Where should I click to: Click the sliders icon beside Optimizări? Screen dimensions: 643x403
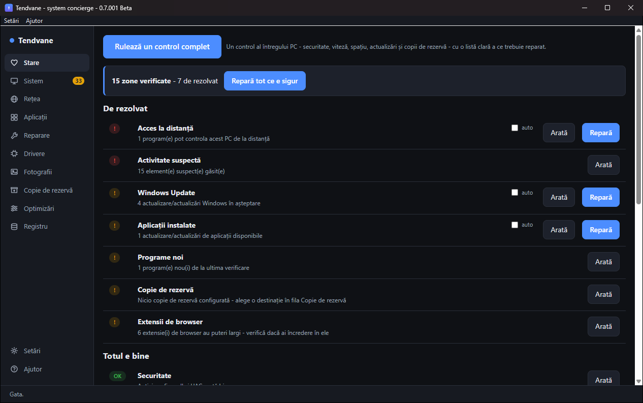[14, 209]
